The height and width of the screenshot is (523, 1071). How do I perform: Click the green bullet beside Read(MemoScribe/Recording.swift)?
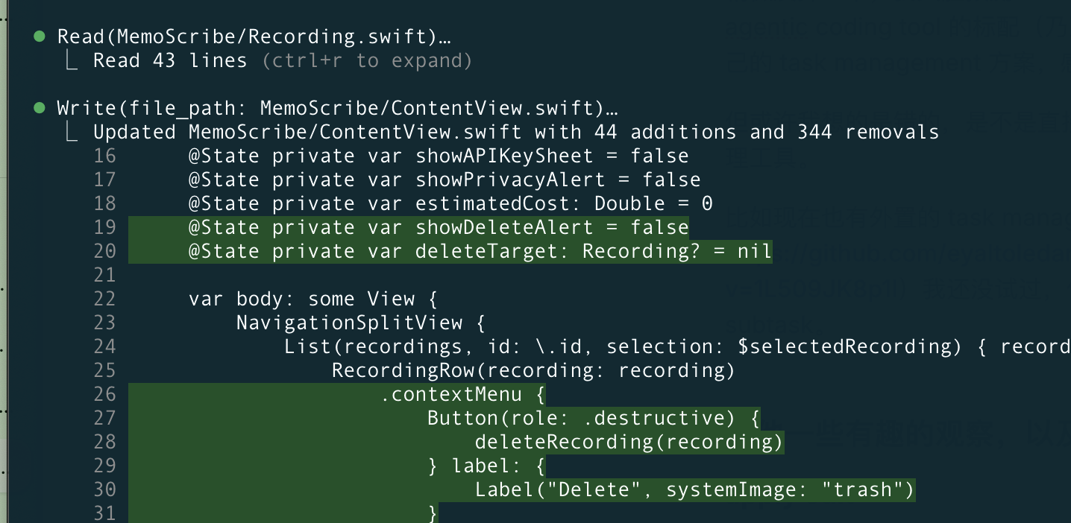pos(40,36)
